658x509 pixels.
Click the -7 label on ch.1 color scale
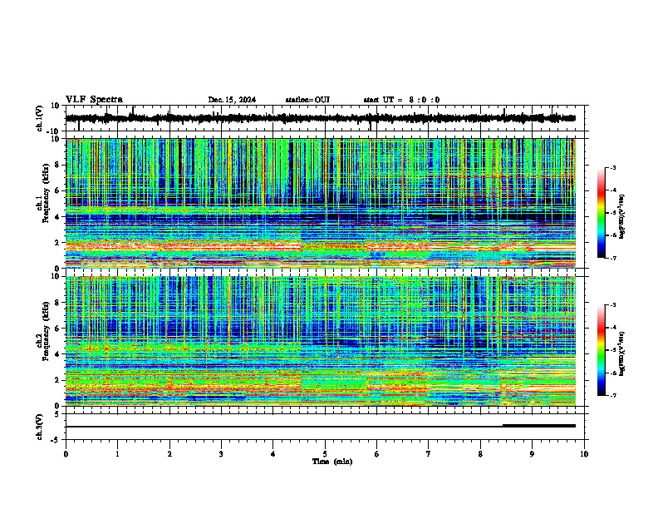point(612,258)
